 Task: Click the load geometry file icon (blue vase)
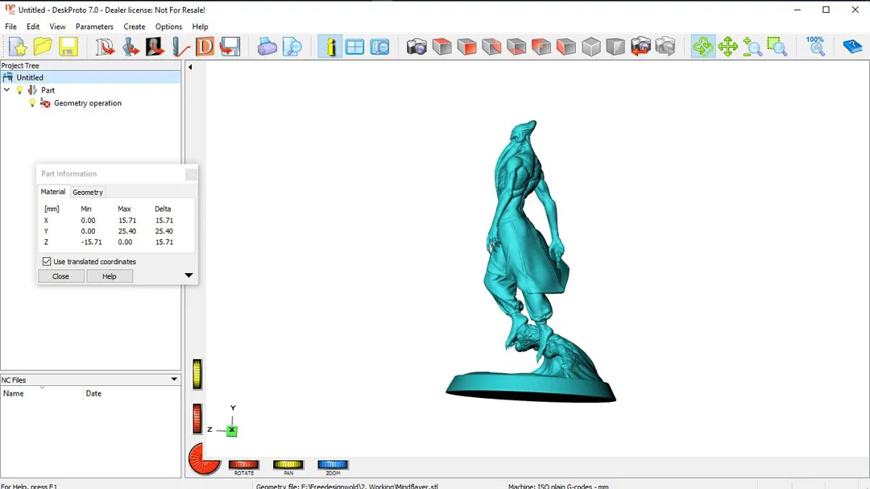[x=131, y=48]
